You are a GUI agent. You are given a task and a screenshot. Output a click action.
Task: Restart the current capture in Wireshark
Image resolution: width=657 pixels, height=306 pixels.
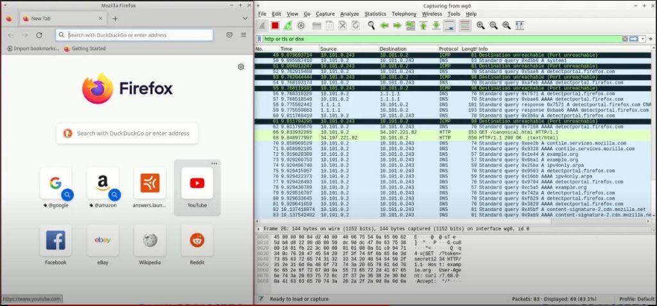[288, 26]
